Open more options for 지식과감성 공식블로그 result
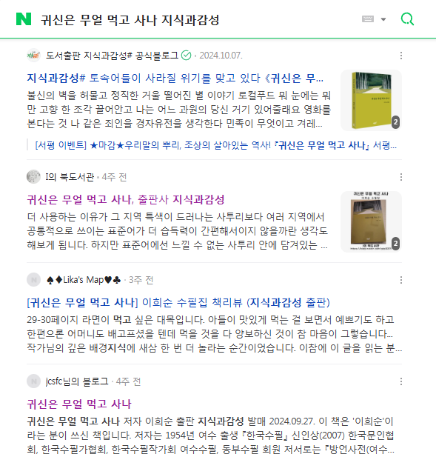 [x=401, y=56]
